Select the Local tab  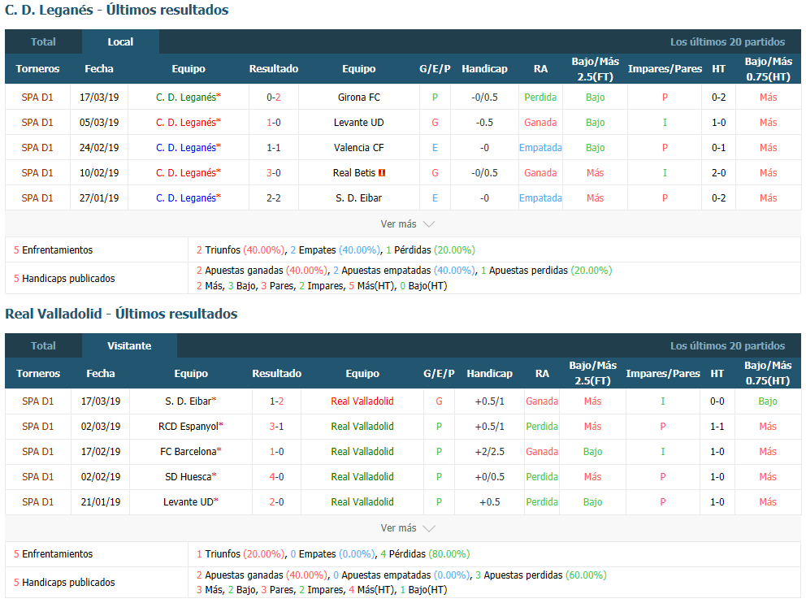point(120,42)
